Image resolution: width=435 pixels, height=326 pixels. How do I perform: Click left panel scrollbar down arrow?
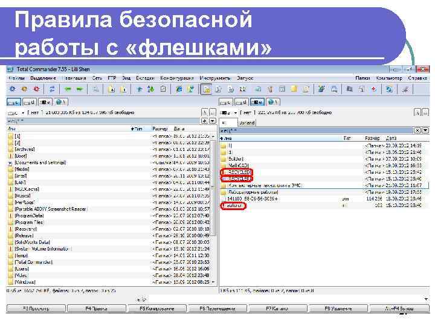(213, 282)
